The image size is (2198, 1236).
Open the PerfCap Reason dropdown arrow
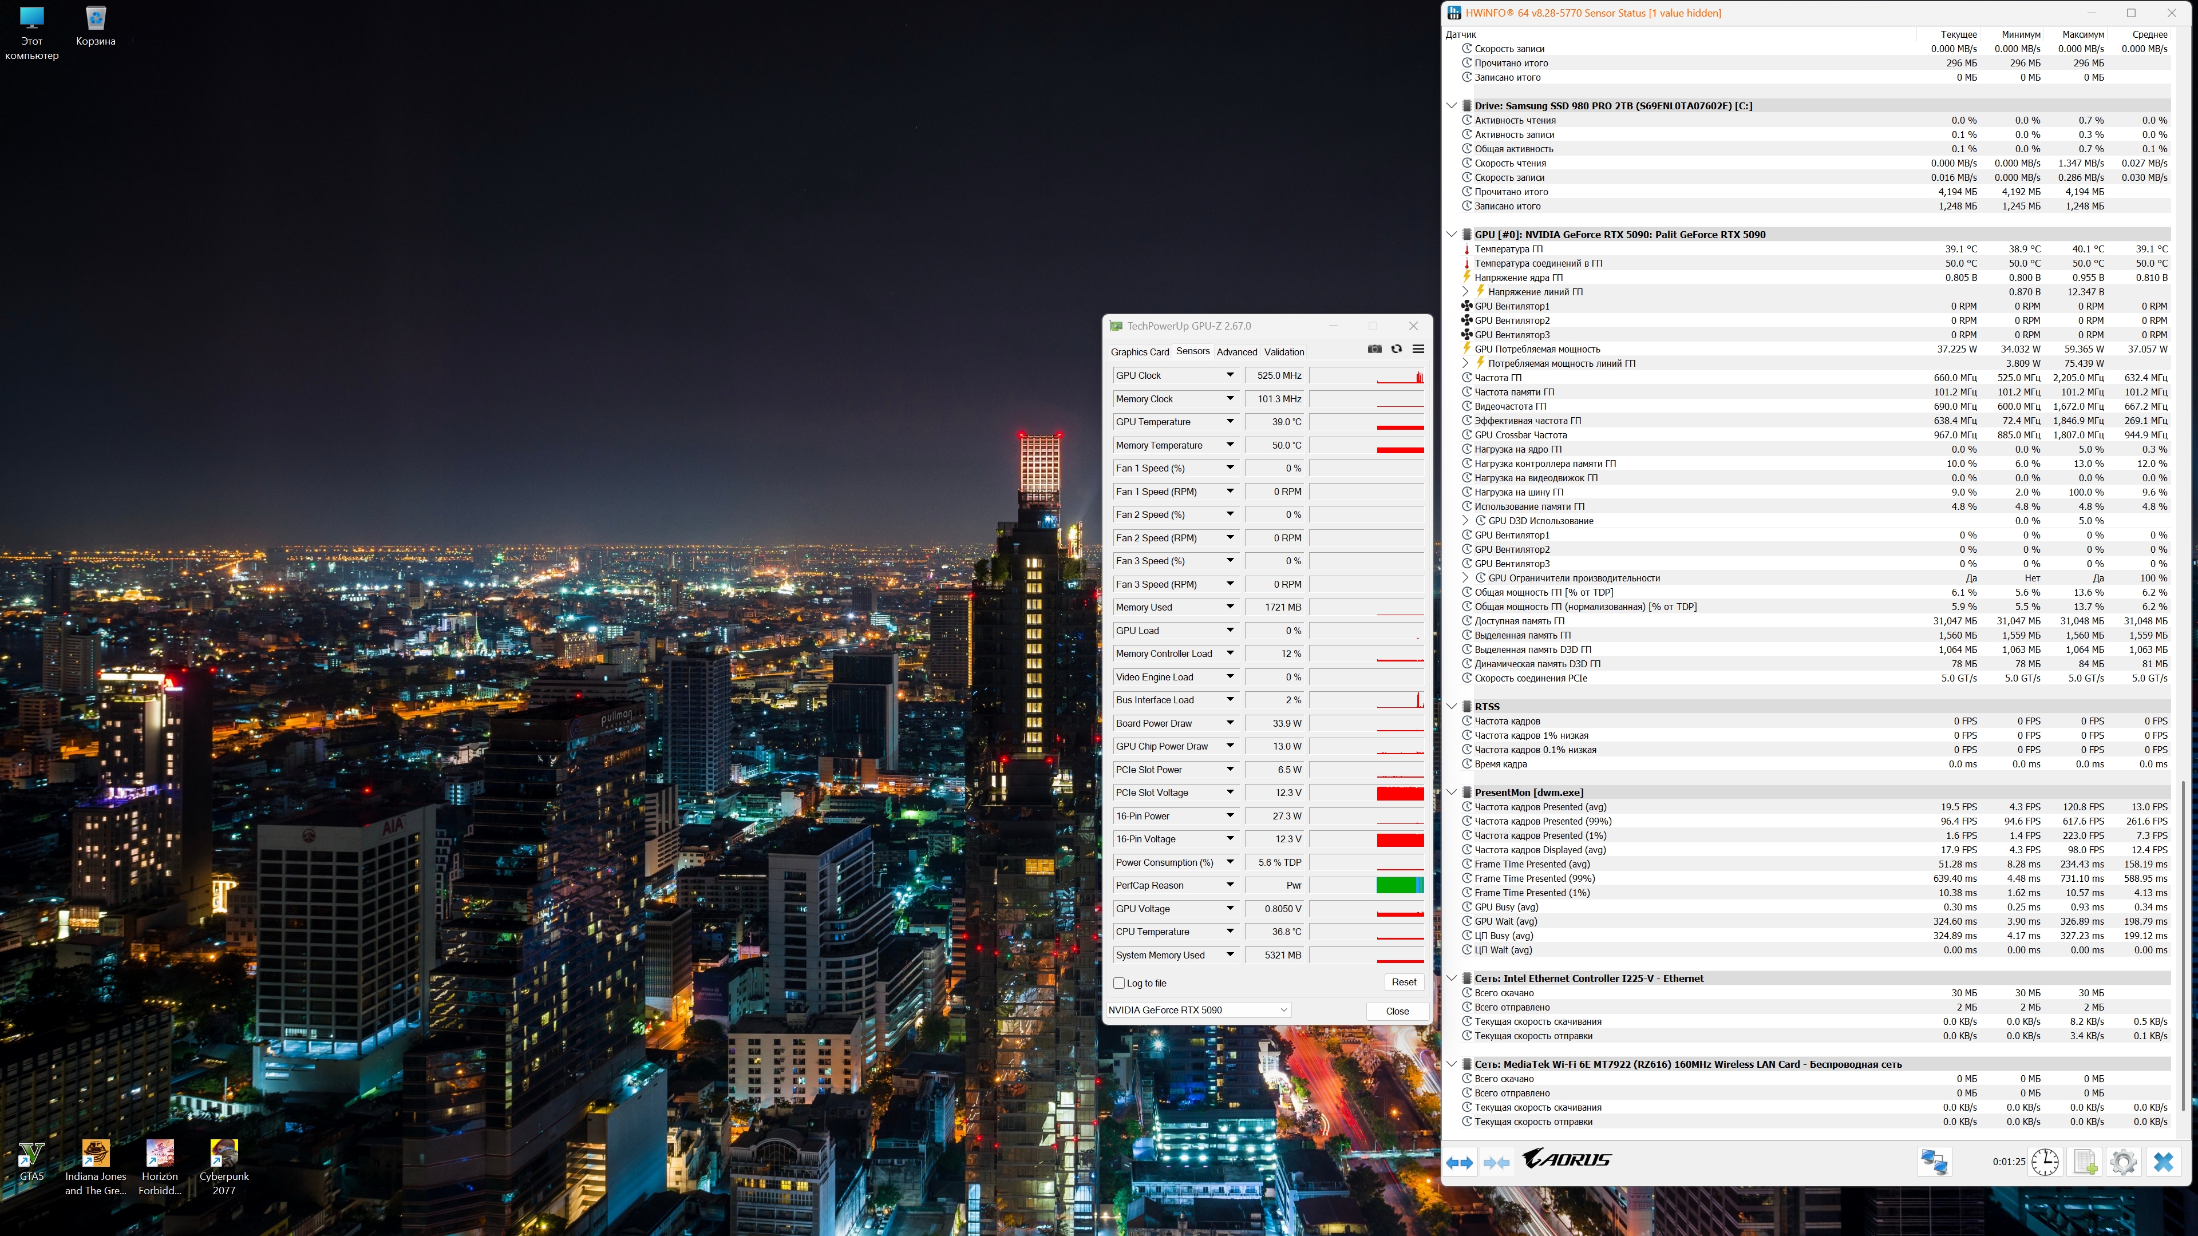(1230, 885)
